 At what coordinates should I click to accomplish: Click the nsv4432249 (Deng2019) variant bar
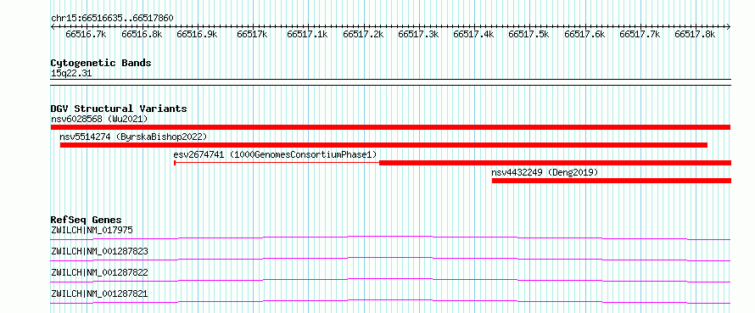[x=612, y=181]
